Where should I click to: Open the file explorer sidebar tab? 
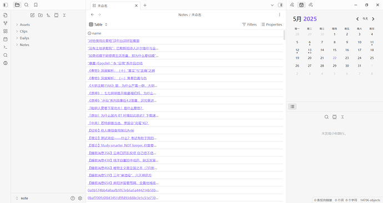click(x=17, y=5)
